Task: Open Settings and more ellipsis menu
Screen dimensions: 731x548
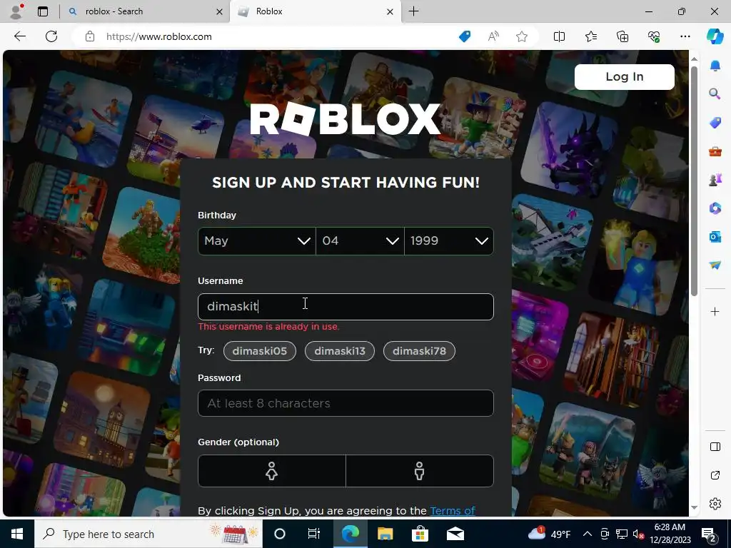Action: point(685,36)
